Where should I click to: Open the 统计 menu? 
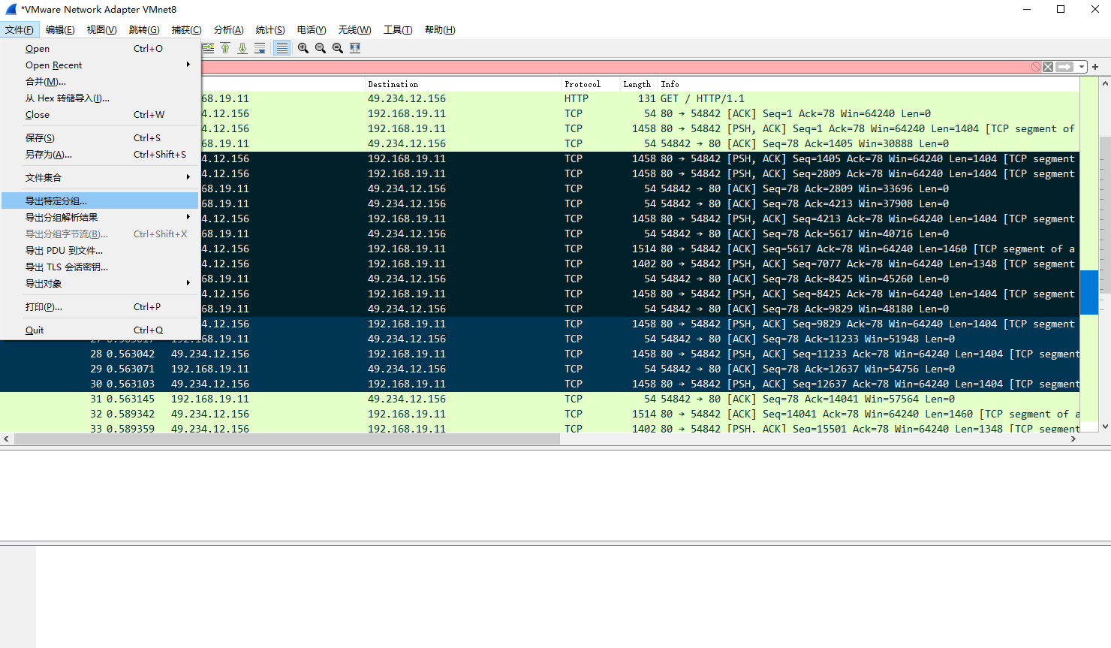tap(270, 30)
